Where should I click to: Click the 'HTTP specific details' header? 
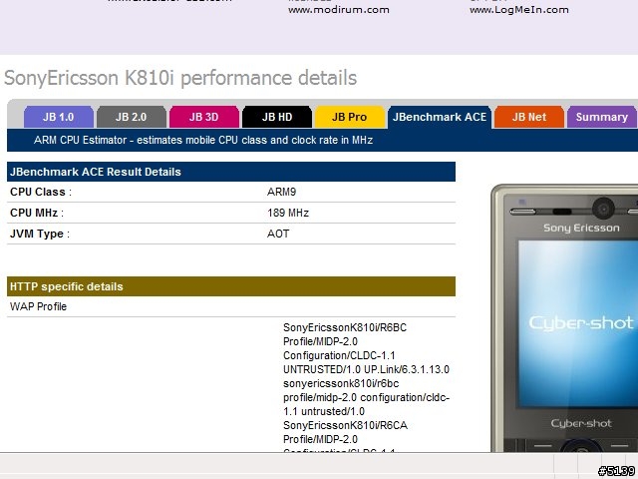click(231, 286)
